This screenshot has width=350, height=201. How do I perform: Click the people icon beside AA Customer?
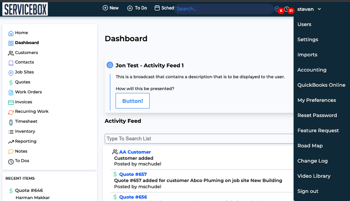point(115,152)
